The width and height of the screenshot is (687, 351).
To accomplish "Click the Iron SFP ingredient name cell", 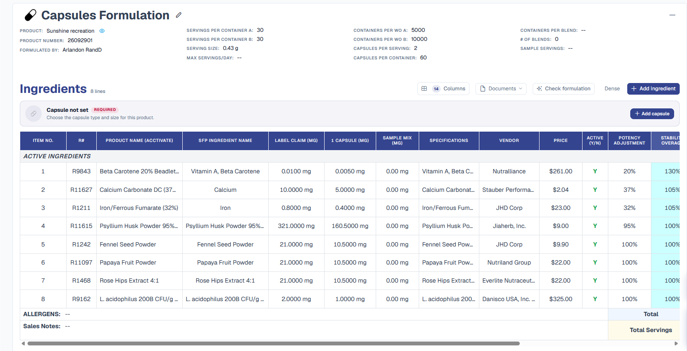I will [225, 208].
